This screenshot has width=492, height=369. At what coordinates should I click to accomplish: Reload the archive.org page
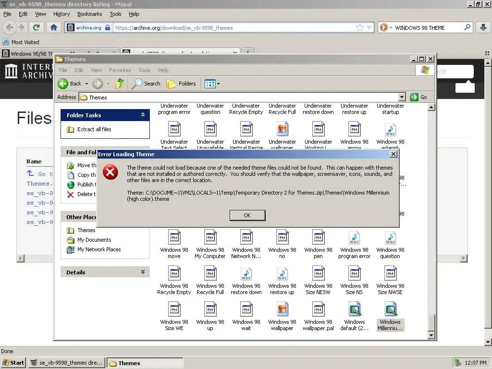coord(37,27)
